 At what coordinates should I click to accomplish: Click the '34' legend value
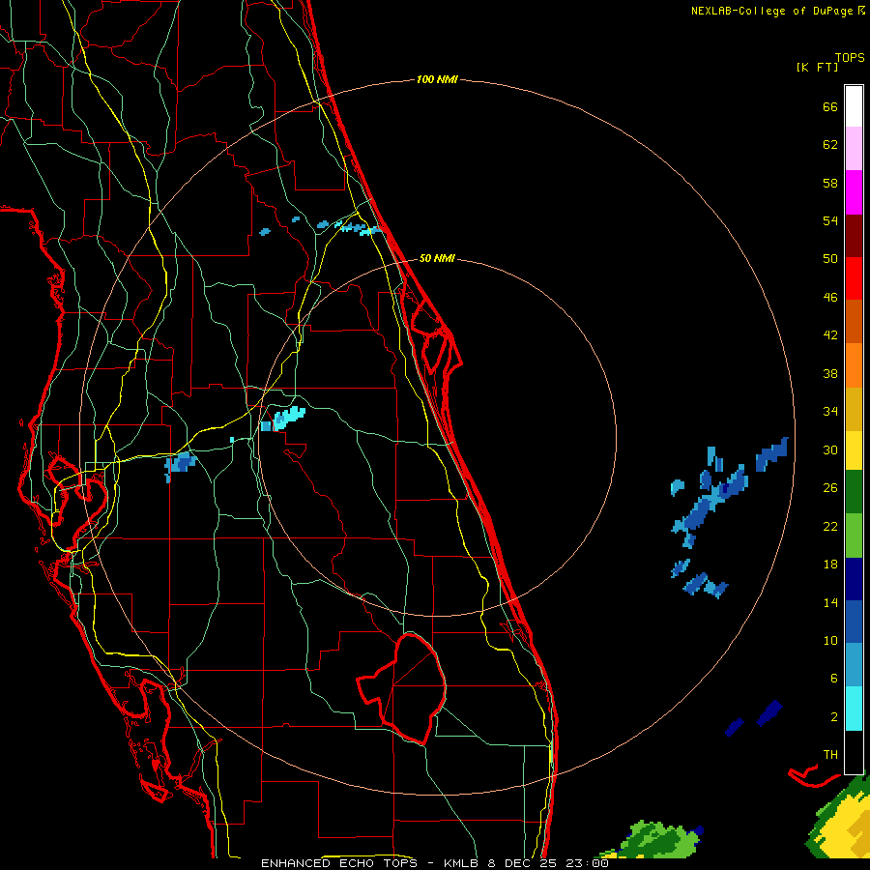(830, 411)
